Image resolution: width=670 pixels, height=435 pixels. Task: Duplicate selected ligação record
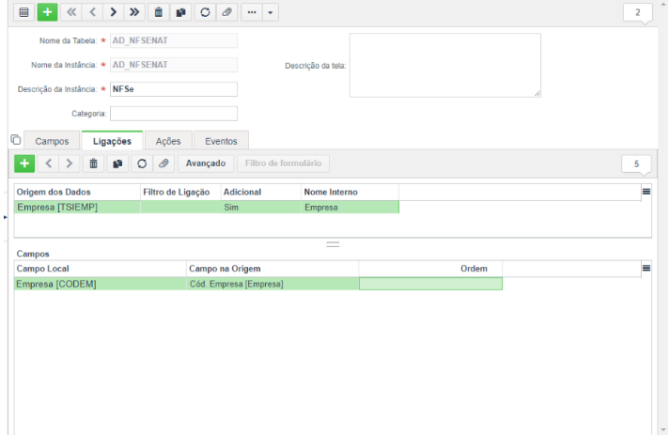coord(117,163)
